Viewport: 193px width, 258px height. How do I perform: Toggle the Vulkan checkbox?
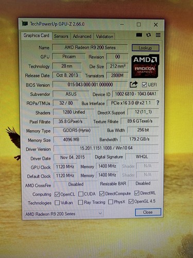tap(57, 203)
